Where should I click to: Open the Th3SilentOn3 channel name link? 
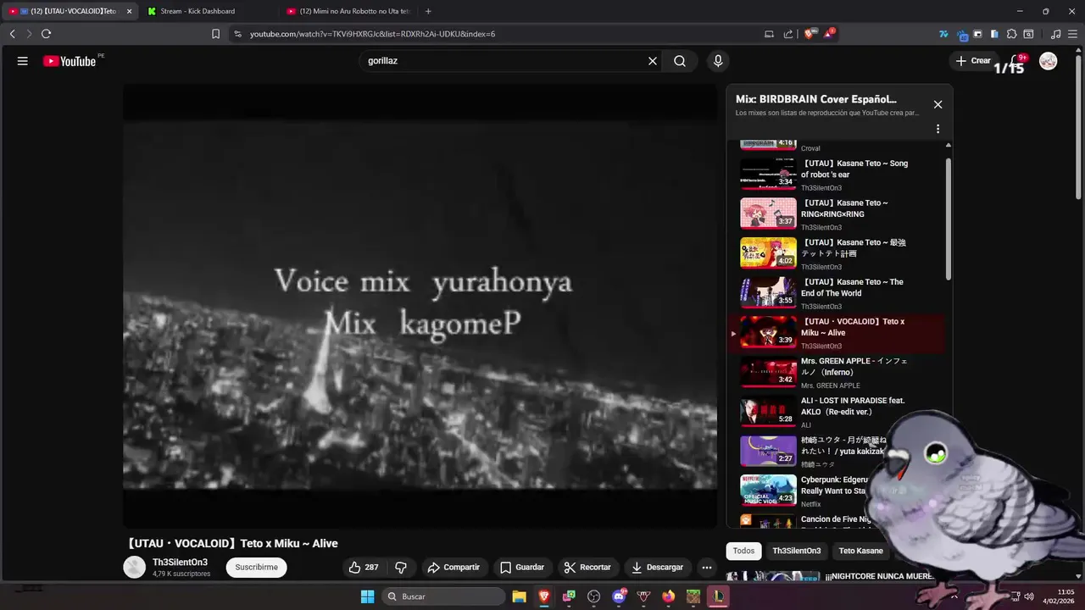pos(180,563)
